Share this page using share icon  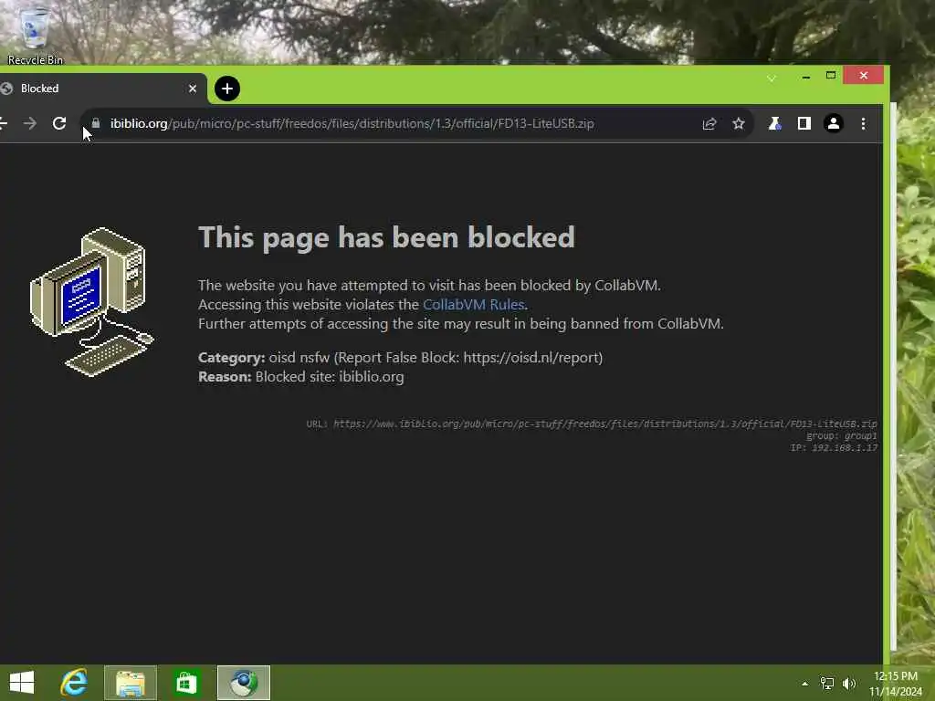[x=709, y=123]
